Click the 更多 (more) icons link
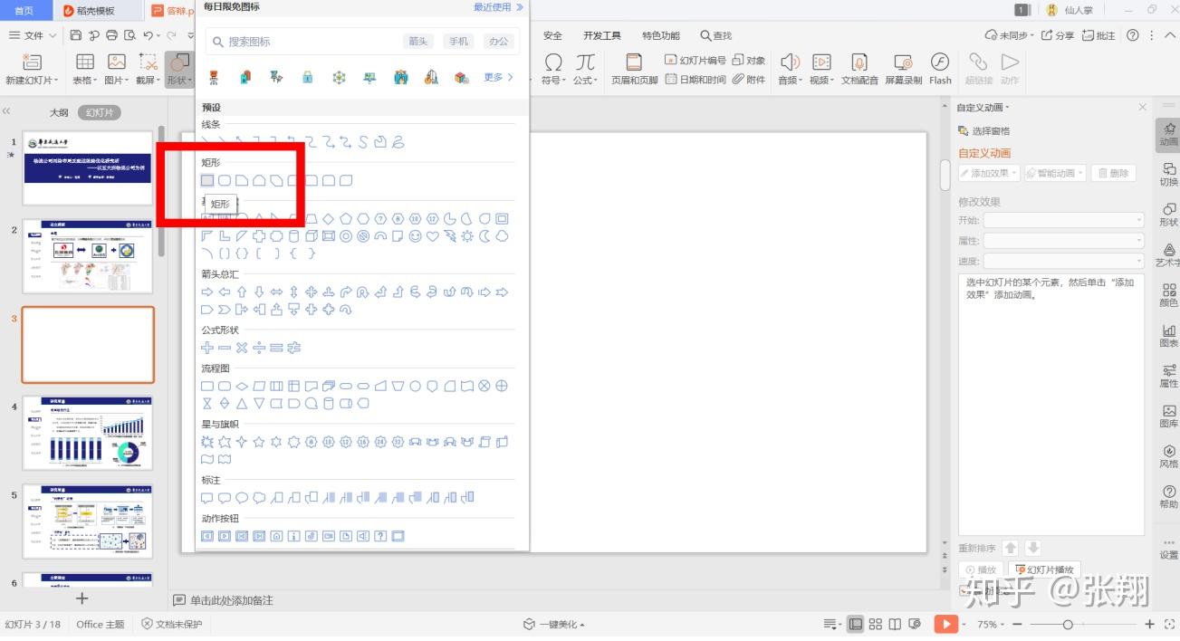Viewport: 1180px width, 641px height. pyautogui.click(x=498, y=78)
